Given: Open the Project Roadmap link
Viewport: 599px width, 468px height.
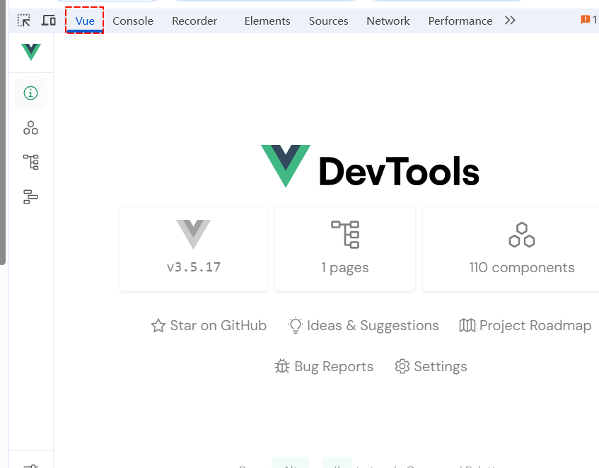Looking at the screenshot, I should click(525, 326).
